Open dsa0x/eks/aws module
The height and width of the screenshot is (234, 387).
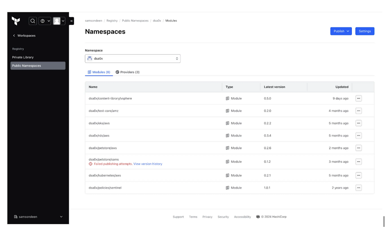pyautogui.click(x=99, y=123)
